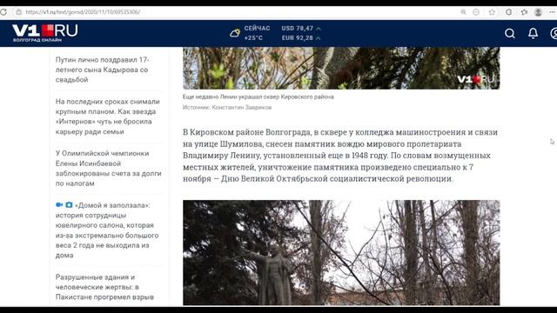Open Lenin monument photo
This screenshot has width=557, height=313.
(341, 253)
